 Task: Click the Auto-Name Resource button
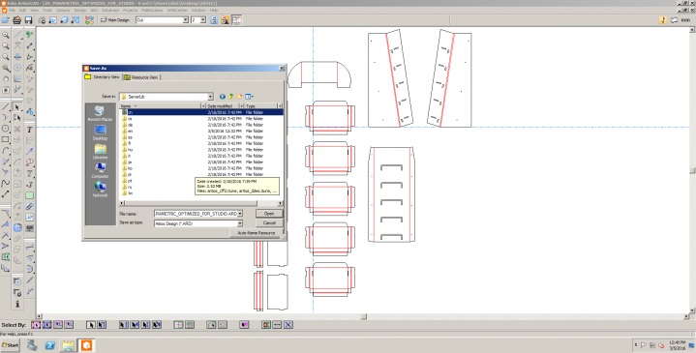(x=257, y=233)
